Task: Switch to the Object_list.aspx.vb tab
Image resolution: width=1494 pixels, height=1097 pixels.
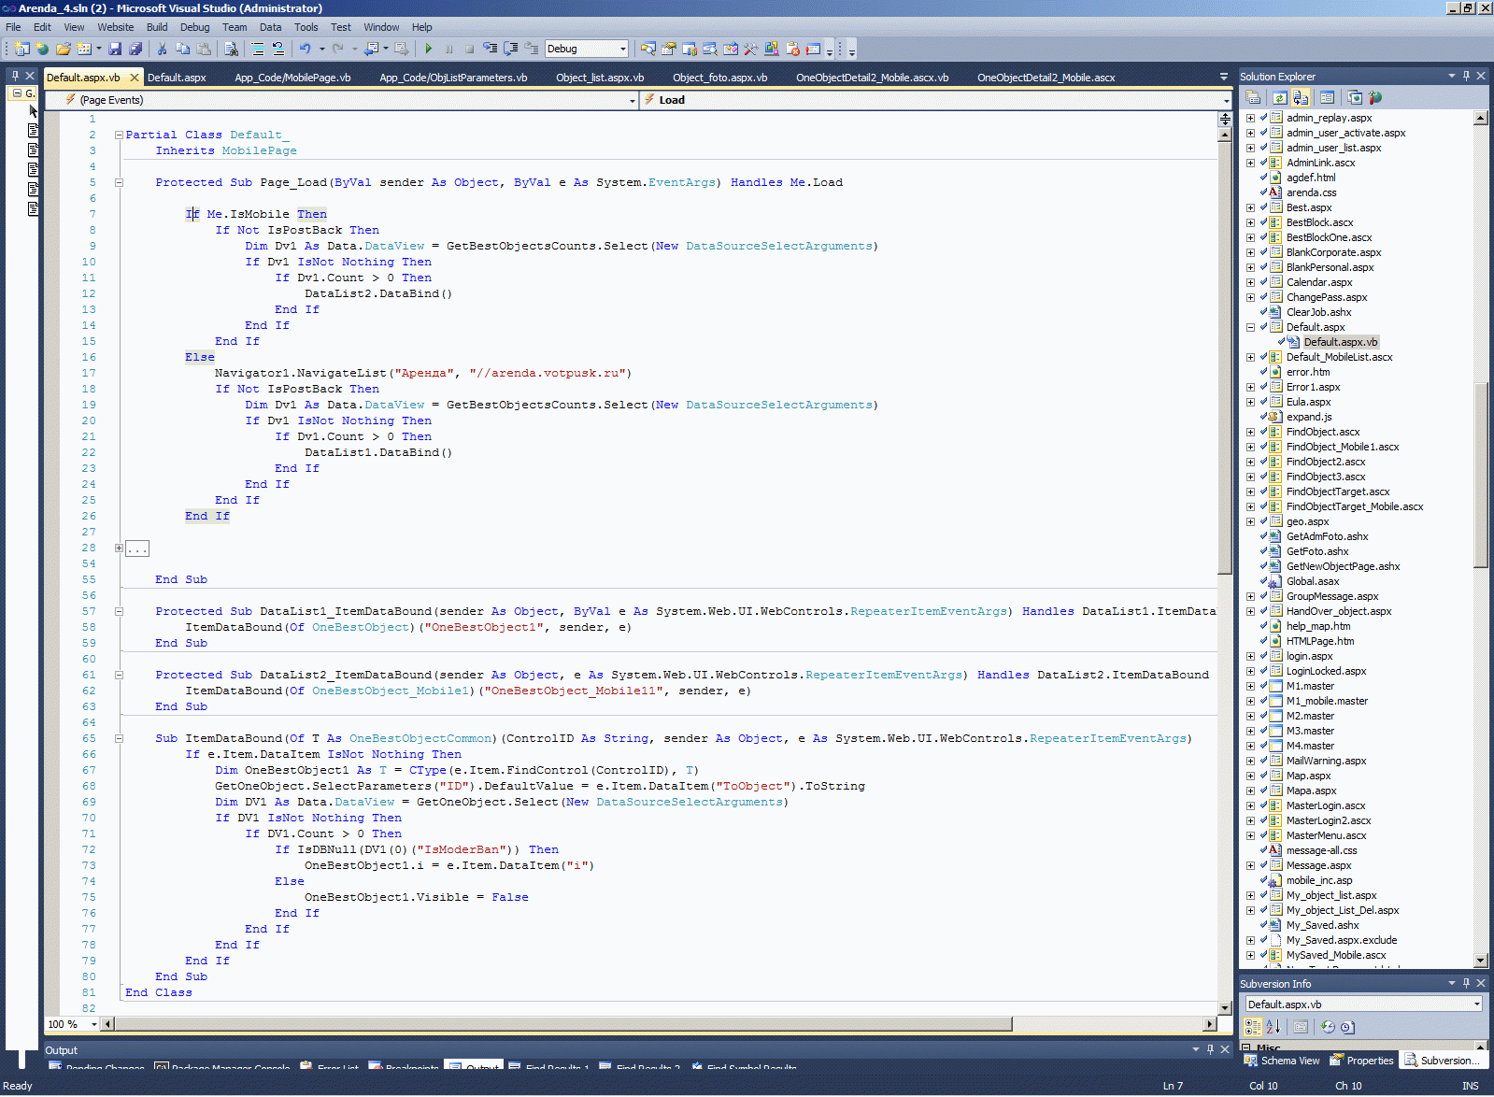Action: tap(600, 78)
